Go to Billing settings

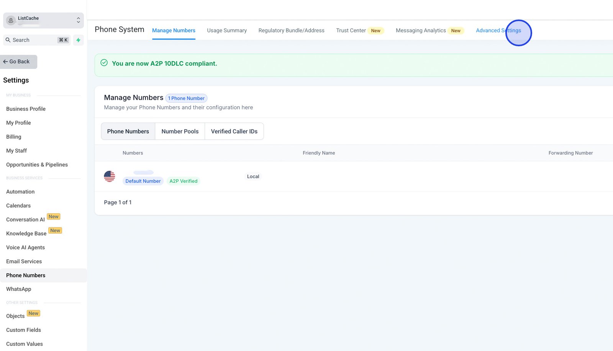(14, 137)
